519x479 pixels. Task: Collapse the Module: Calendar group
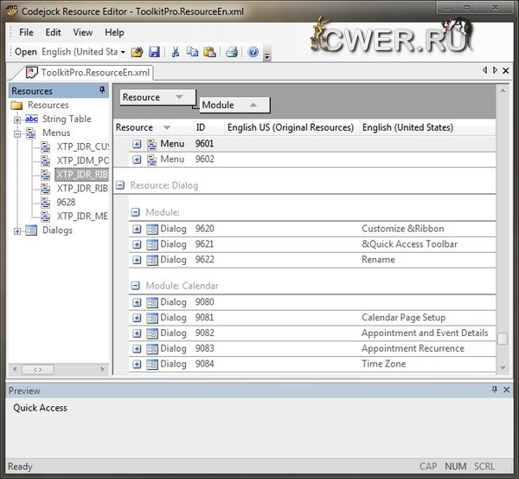[136, 286]
